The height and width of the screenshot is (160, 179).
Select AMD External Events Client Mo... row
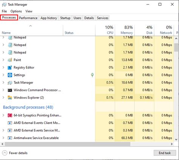[x=87, y=123]
